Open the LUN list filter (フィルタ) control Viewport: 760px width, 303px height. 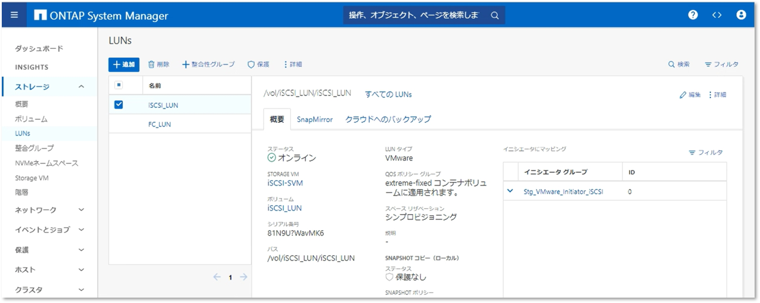tap(721, 64)
